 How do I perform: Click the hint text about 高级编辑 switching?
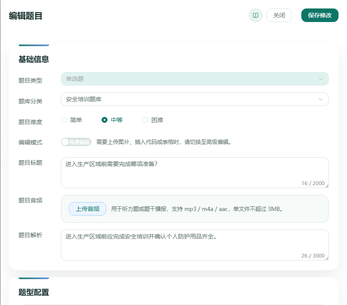point(164,142)
